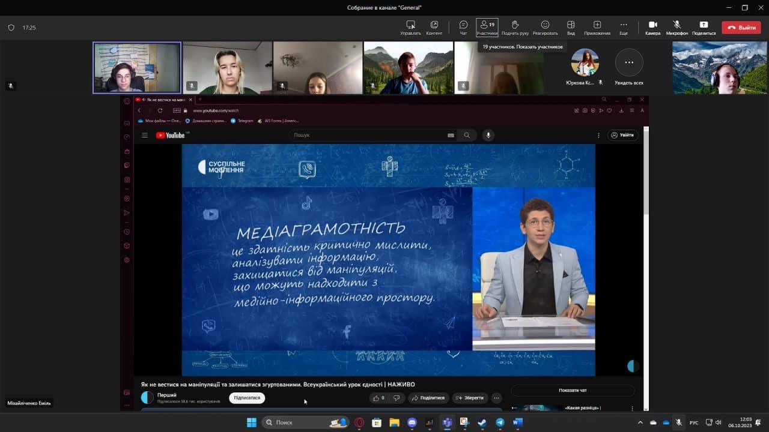This screenshot has width=769, height=432.
Task: Select the participant tile with mountain background and headphones
Action: [x=720, y=68]
